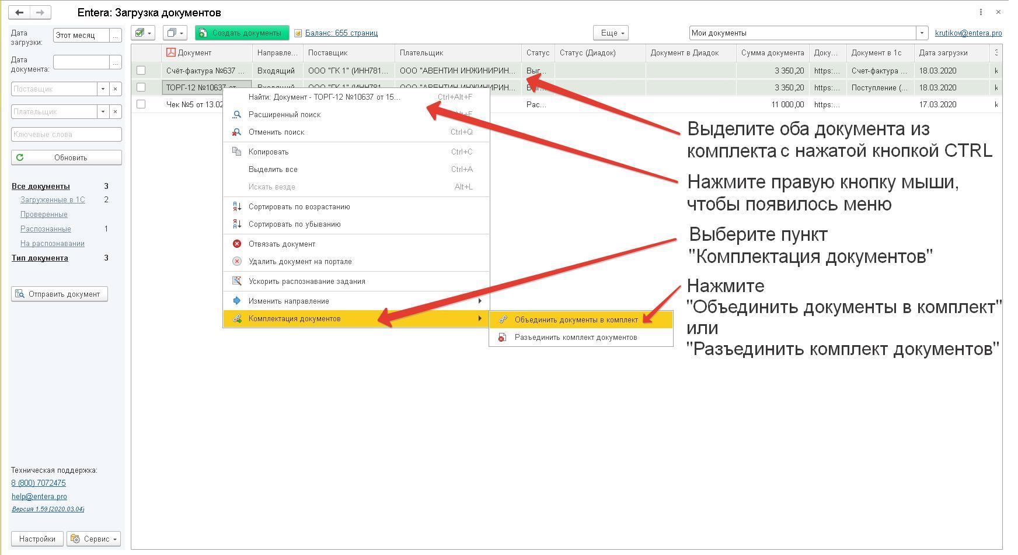Click the Поступление document in 1C cell

point(880,87)
